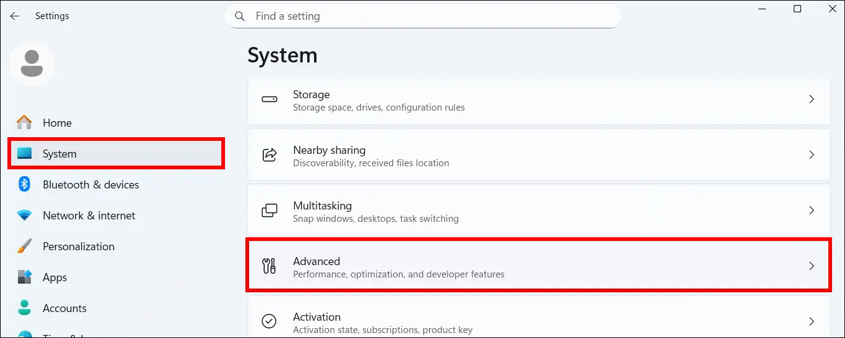Click the Nearby sharing icon
The image size is (845, 338).
click(x=270, y=154)
